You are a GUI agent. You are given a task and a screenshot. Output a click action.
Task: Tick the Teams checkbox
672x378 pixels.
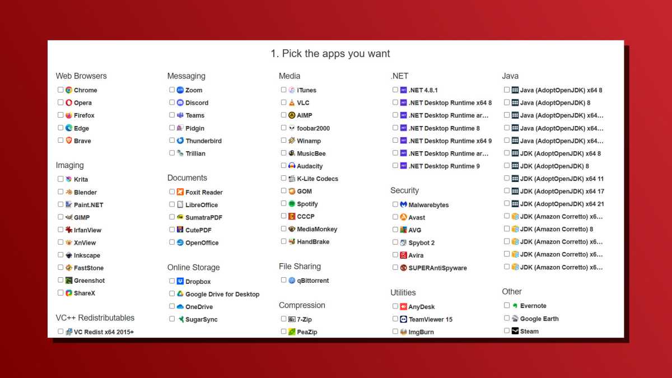pyautogui.click(x=172, y=115)
